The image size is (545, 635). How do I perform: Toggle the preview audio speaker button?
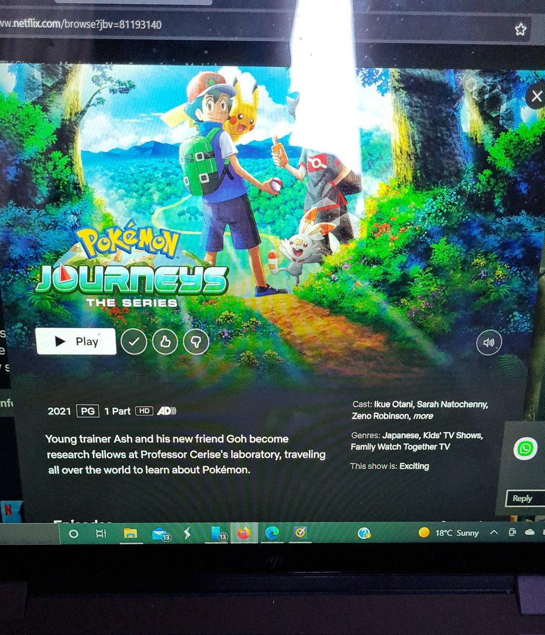(488, 343)
